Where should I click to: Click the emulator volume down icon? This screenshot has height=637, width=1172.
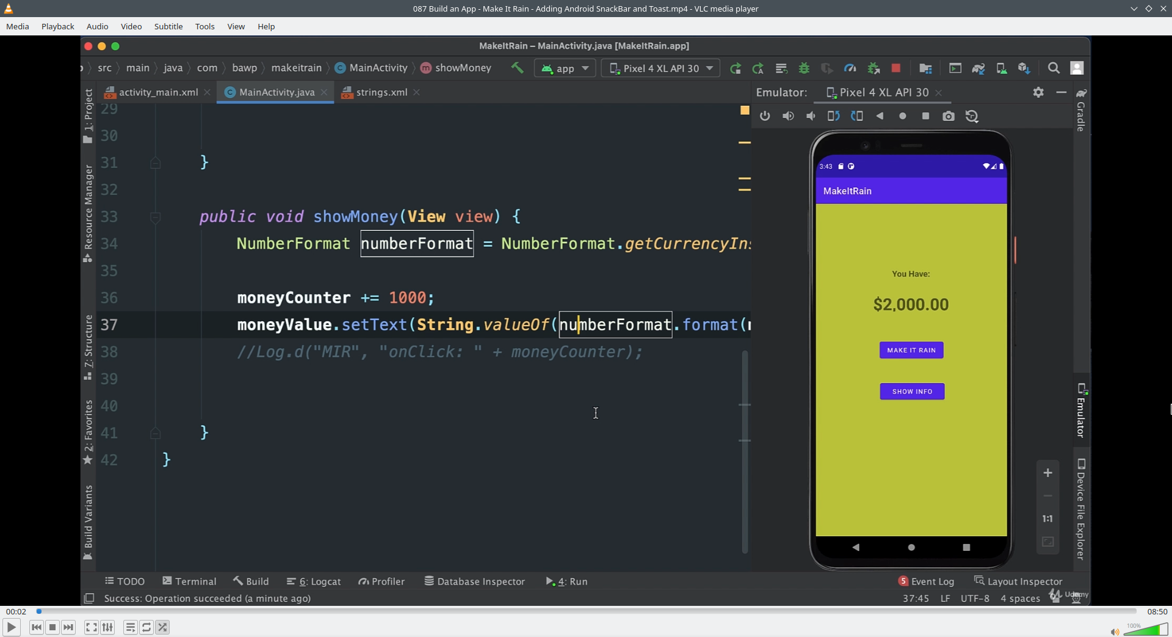[x=811, y=116]
